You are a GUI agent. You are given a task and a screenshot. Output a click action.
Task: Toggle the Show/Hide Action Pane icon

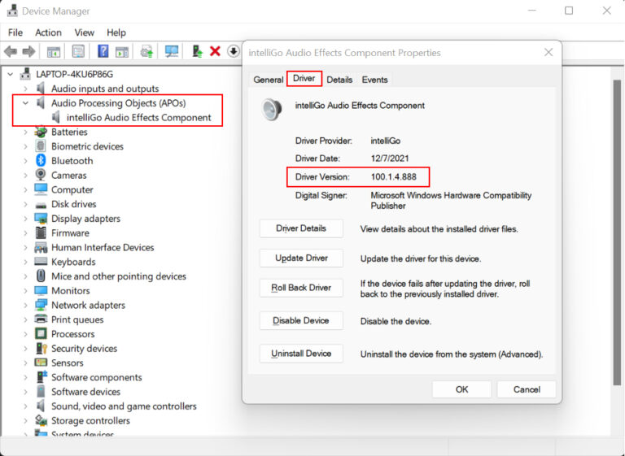122,51
